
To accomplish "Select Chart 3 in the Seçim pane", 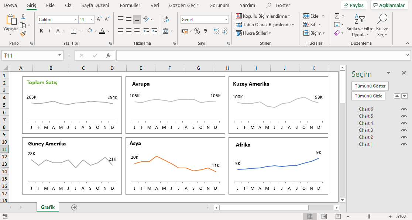I will pos(366,130).
